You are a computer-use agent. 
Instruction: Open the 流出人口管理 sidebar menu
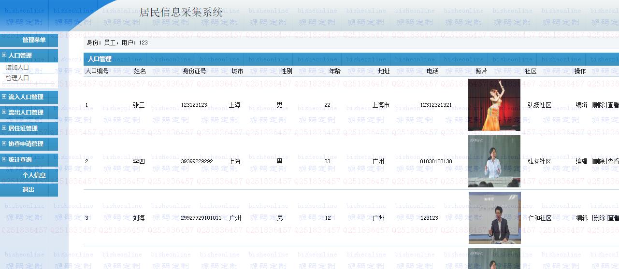pos(29,112)
